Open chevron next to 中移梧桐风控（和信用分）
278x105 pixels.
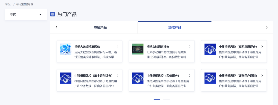point(190,76)
